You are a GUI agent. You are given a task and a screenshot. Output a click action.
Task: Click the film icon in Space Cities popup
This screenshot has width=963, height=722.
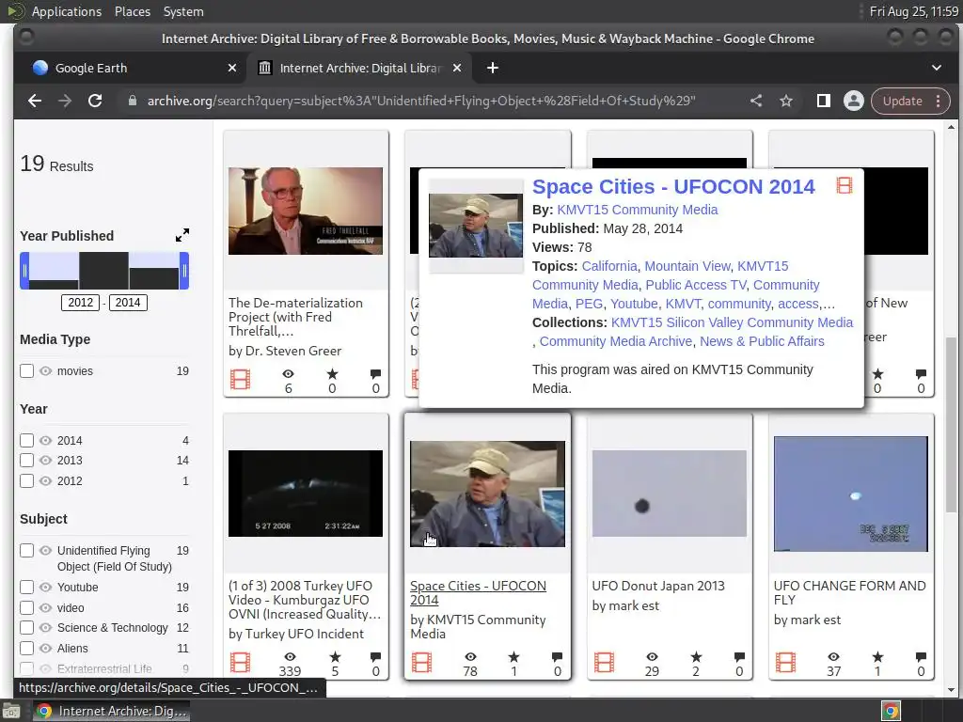click(x=845, y=185)
